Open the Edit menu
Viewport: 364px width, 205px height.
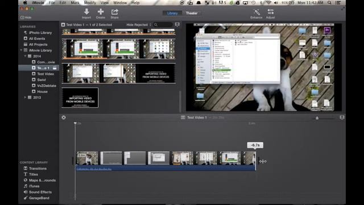click(63, 3)
